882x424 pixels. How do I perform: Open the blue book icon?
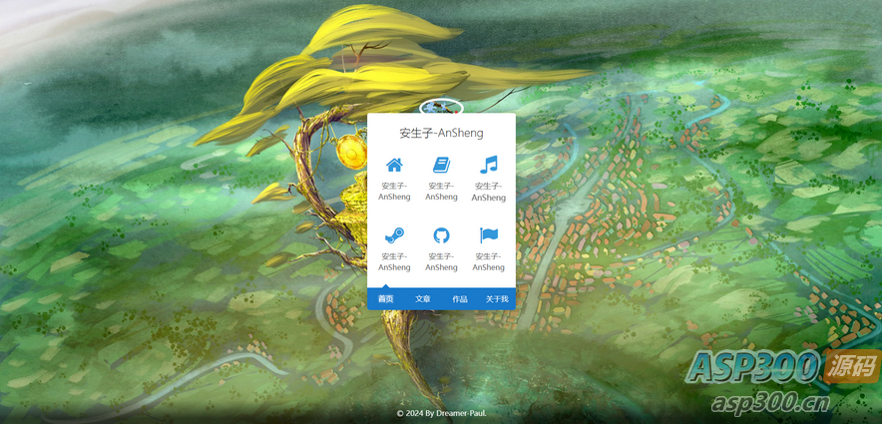(442, 165)
